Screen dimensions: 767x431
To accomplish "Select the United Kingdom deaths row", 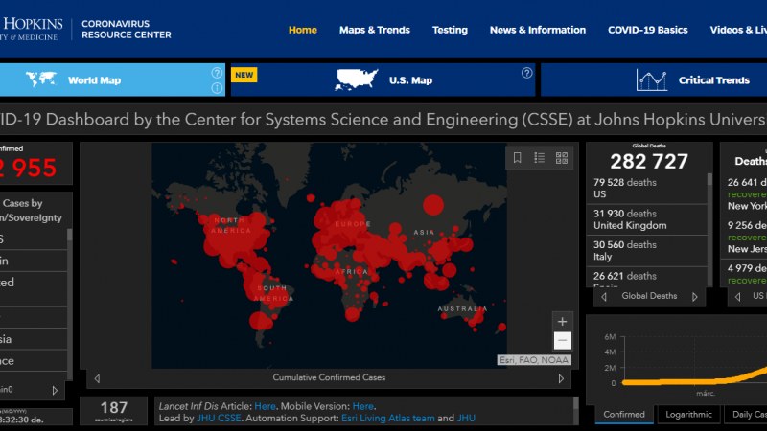I will pos(646,219).
